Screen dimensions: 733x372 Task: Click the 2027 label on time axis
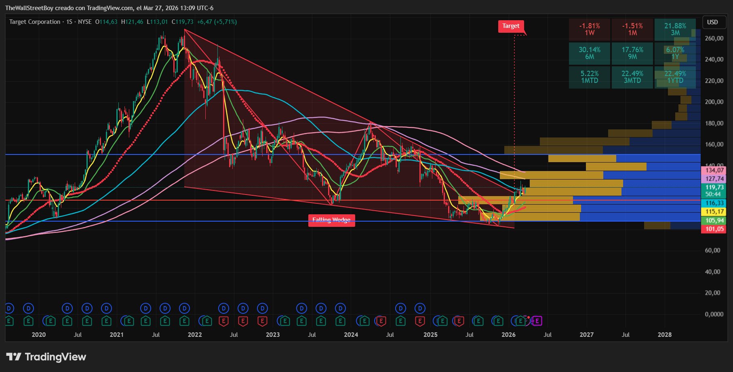coord(587,335)
